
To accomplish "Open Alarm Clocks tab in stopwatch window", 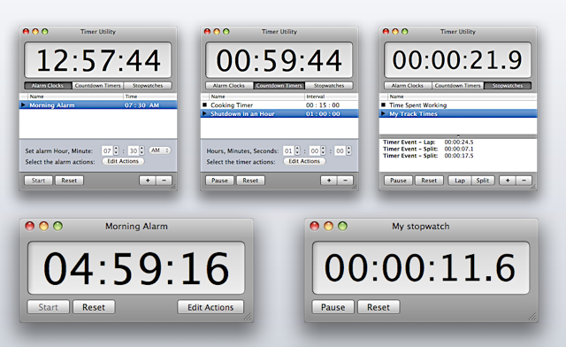I will coord(408,86).
